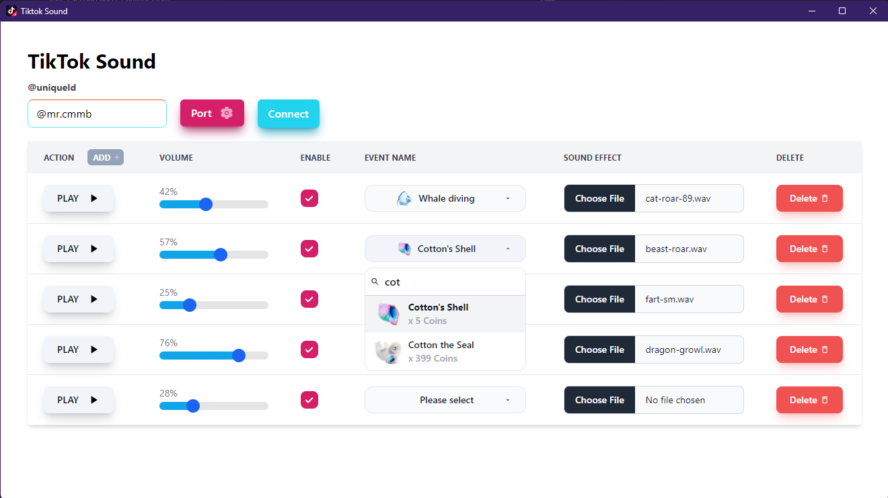This screenshot has height=498, width=888.
Task: Play the cat-roar-89.wav sound row
Action: point(79,198)
